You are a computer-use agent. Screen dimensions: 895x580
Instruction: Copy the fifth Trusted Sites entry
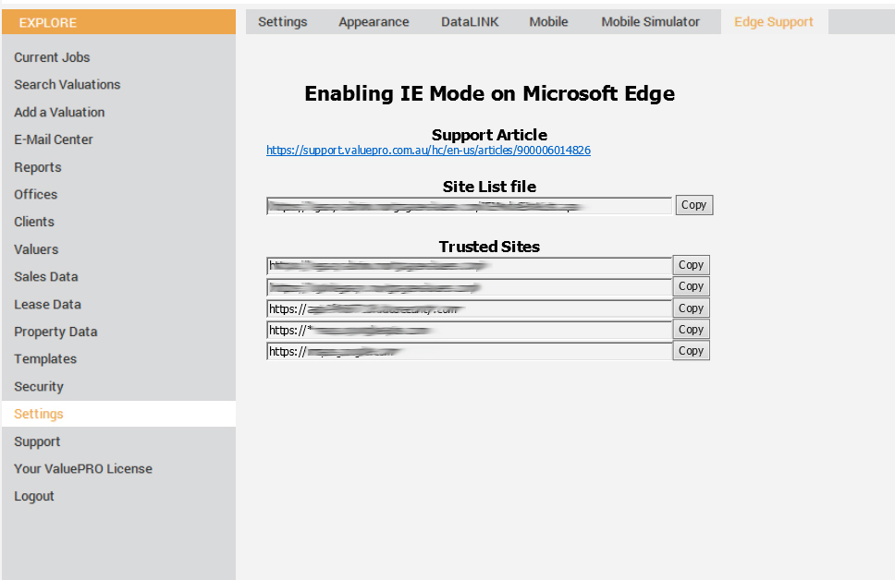point(692,351)
